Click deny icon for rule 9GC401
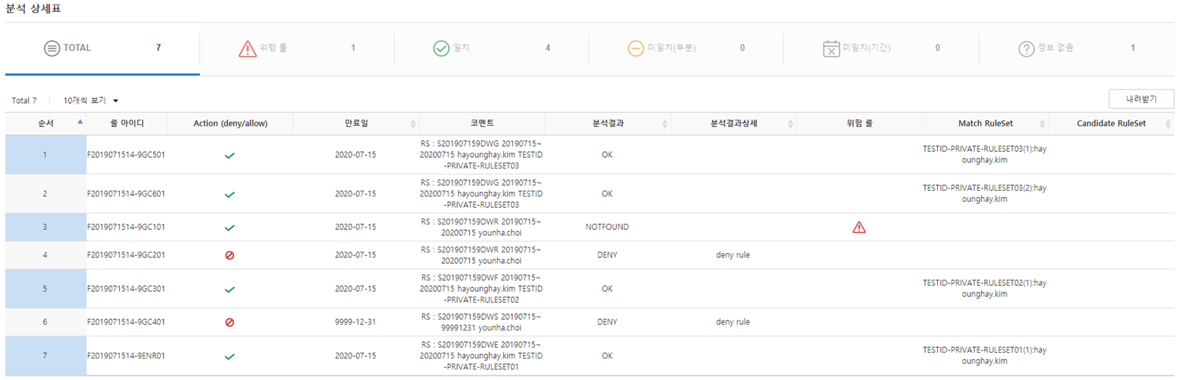The width and height of the screenshot is (1179, 380). click(x=230, y=323)
